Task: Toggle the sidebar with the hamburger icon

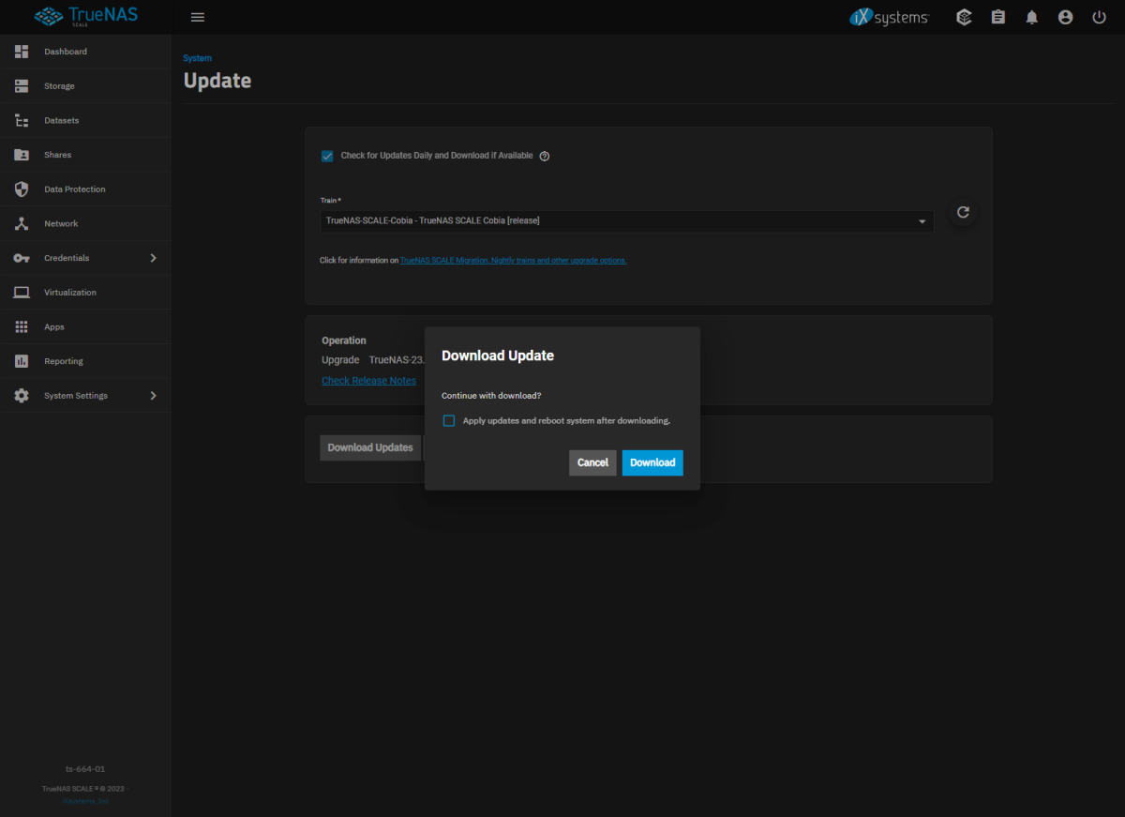Action: (x=198, y=17)
